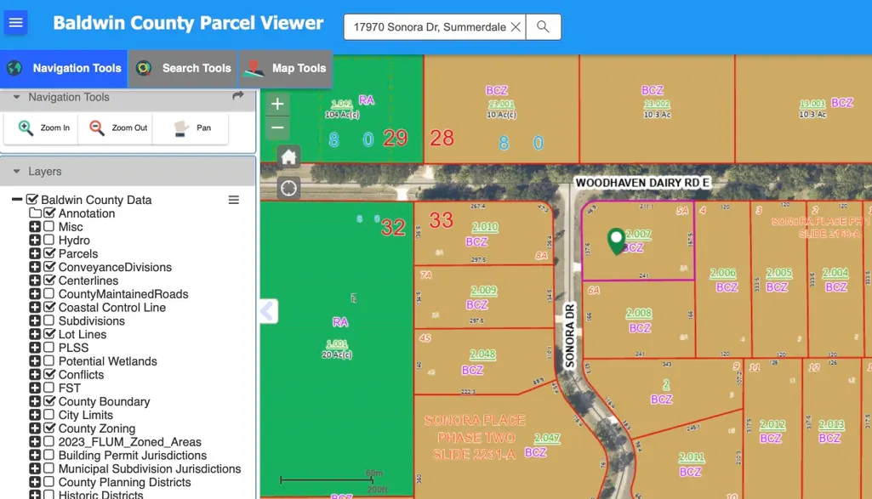The image size is (872, 499).
Task: Click the Baldwin County Parcel Viewer title
Action: pos(188,23)
